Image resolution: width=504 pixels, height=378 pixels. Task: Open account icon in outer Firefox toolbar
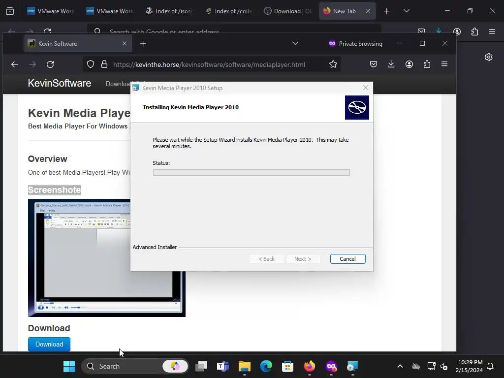457,31
